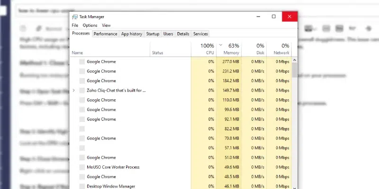Click the 277.0 MB memory value
The image size is (379, 189).
pyautogui.click(x=231, y=62)
